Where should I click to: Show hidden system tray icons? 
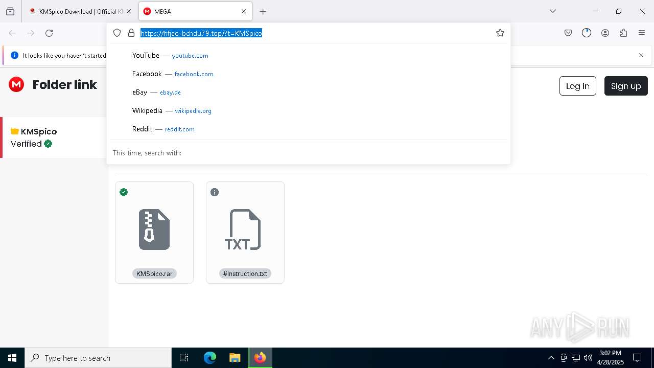pos(551,358)
